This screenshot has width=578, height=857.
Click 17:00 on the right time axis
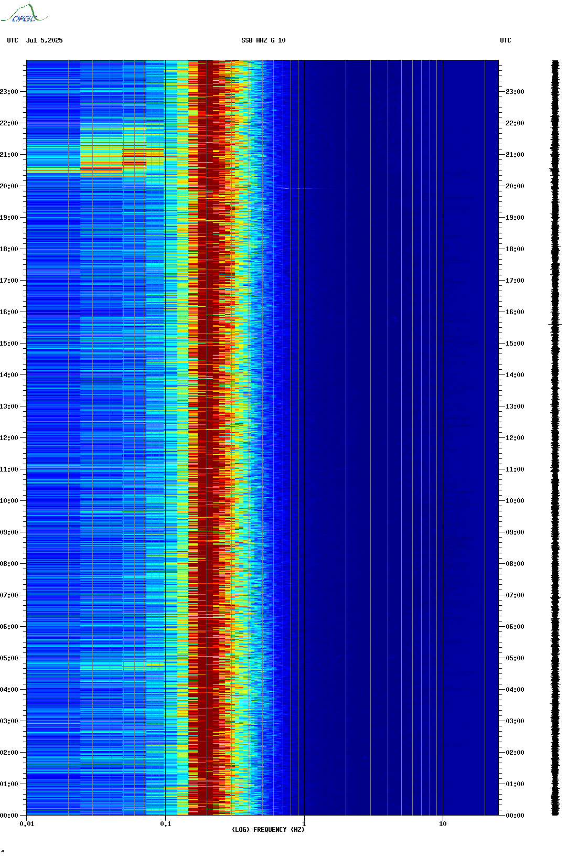515,281
